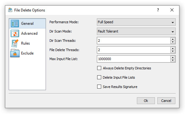The width and height of the screenshot is (185, 114).
Task: Click the General category icon
Action: point(15,24)
